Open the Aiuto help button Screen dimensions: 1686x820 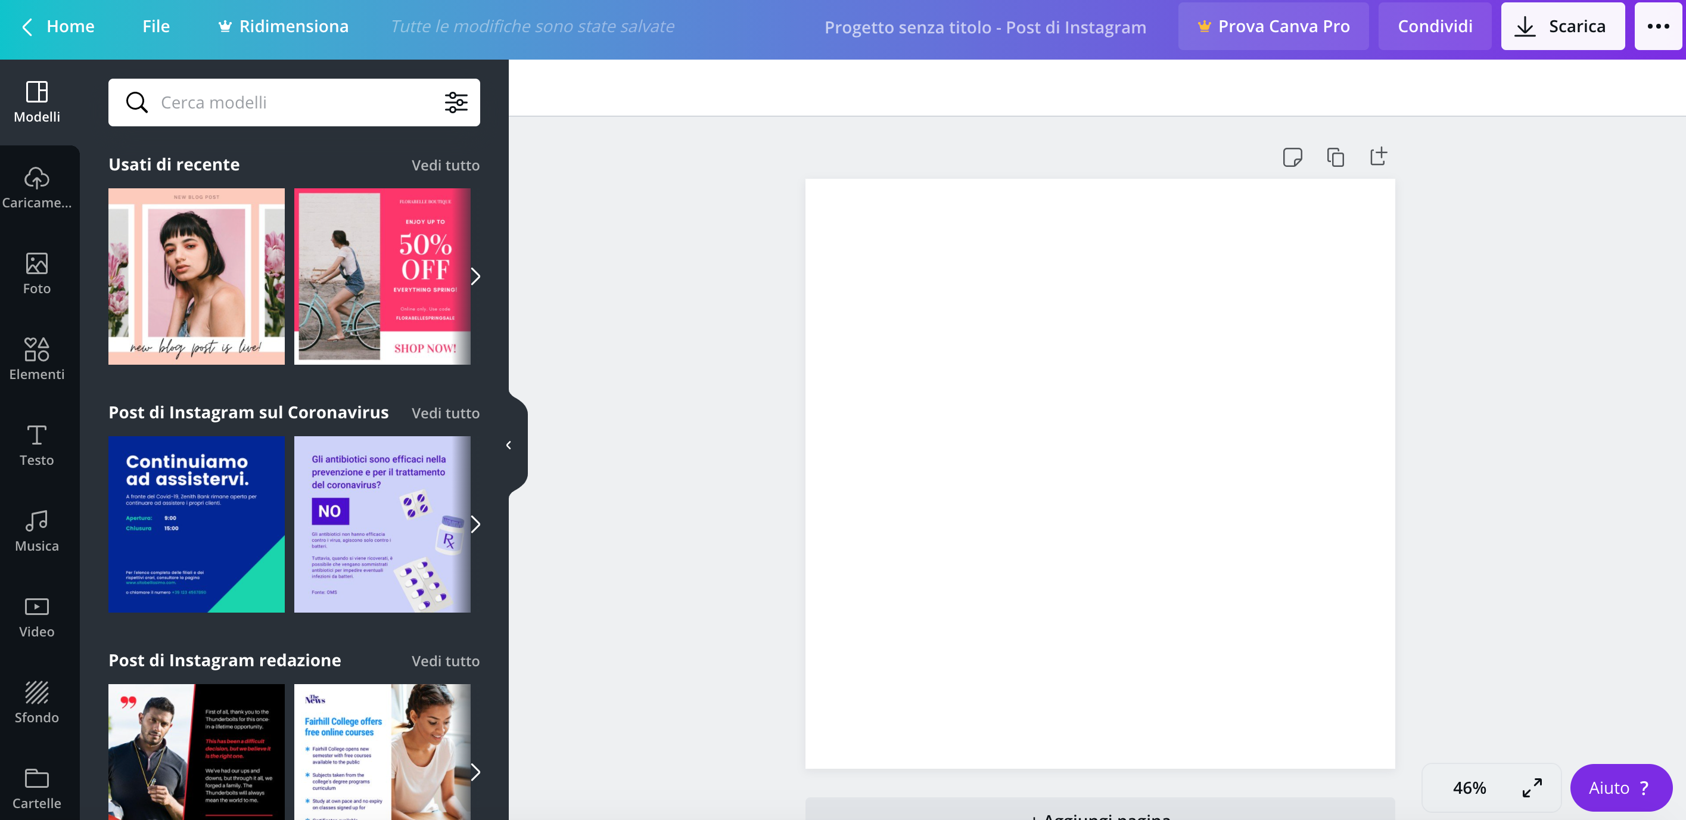(x=1620, y=787)
